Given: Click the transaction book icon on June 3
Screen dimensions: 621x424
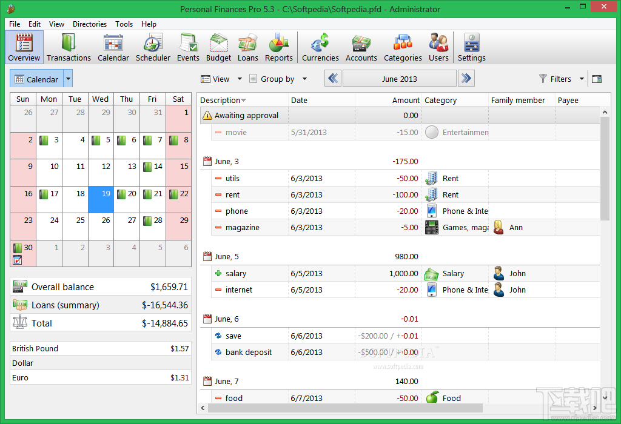Looking at the screenshot, I should click(x=44, y=140).
